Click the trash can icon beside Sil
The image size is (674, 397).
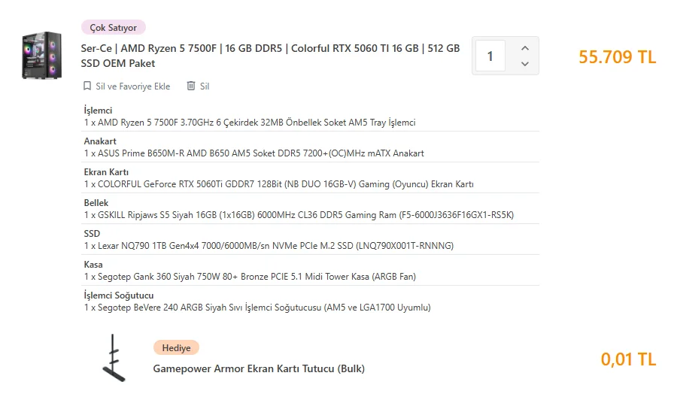point(191,86)
